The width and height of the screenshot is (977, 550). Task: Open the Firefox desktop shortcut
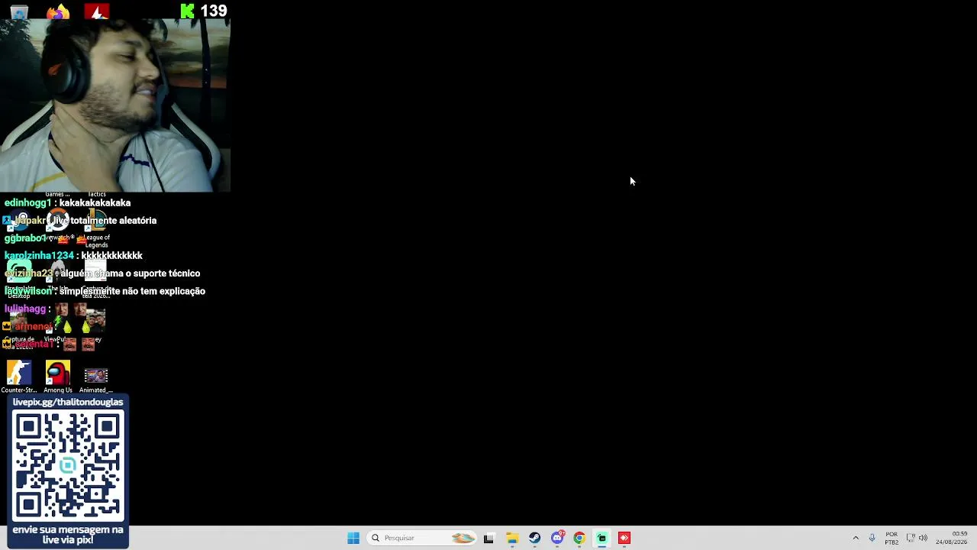tap(58, 11)
